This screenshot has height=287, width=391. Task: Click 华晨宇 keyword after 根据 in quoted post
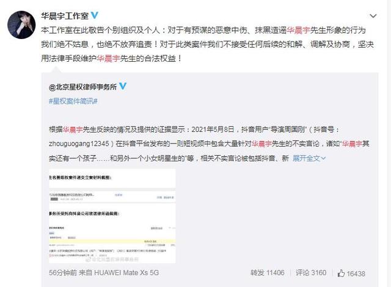(73, 129)
